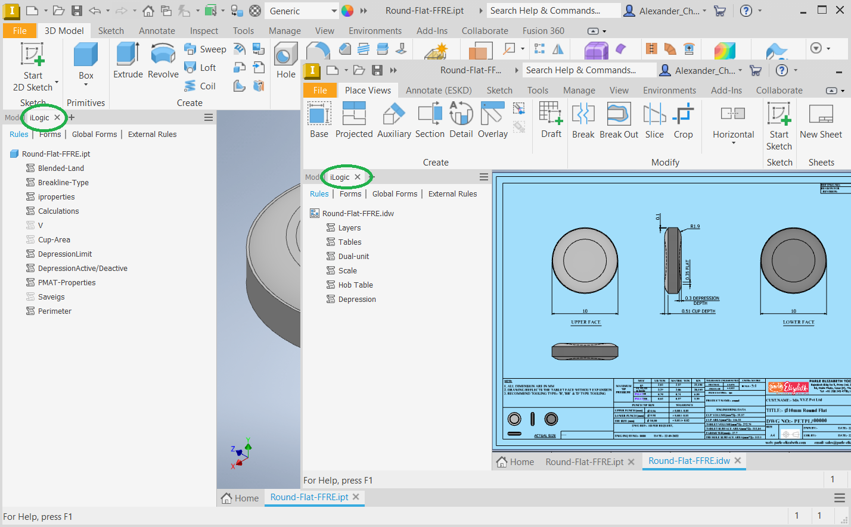851x527 pixels.
Task: Expand the Horizontal dropdown arrow
Action: (733, 144)
